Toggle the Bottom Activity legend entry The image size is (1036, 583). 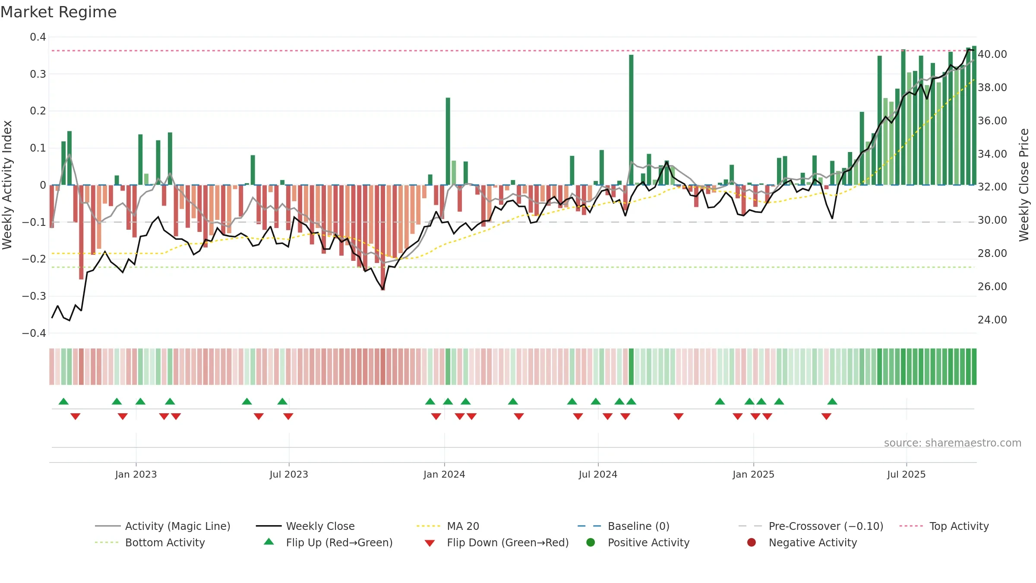150,542
